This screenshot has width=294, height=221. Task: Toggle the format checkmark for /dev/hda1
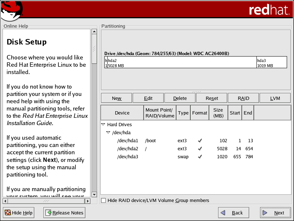click(x=200, y=141)
